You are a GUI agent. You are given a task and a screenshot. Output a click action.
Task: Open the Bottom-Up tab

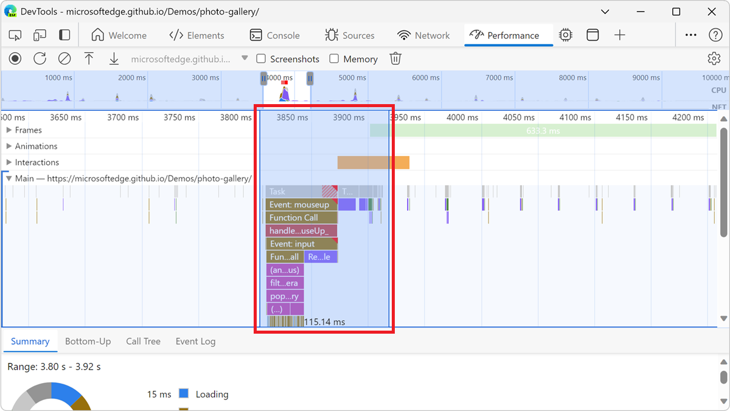(88, 342)
